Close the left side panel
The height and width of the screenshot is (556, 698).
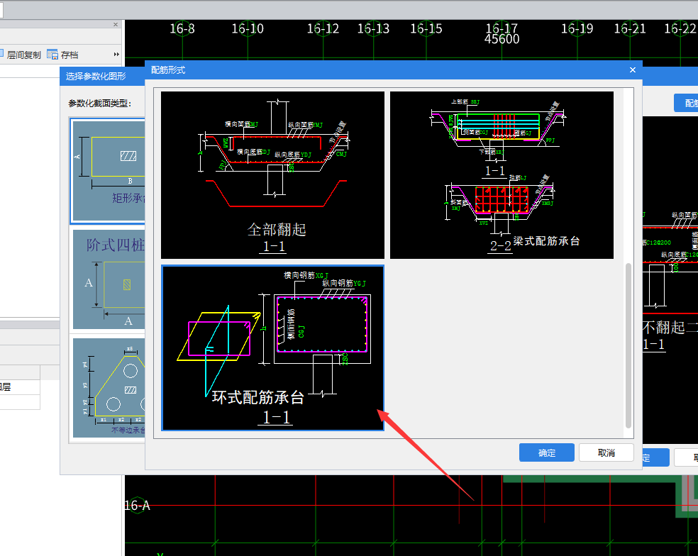116,25
